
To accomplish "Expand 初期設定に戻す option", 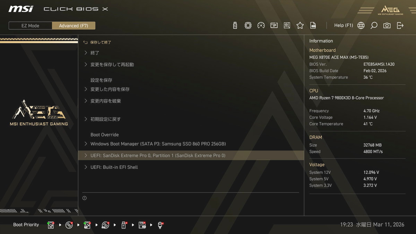I will tap(105, 119).
